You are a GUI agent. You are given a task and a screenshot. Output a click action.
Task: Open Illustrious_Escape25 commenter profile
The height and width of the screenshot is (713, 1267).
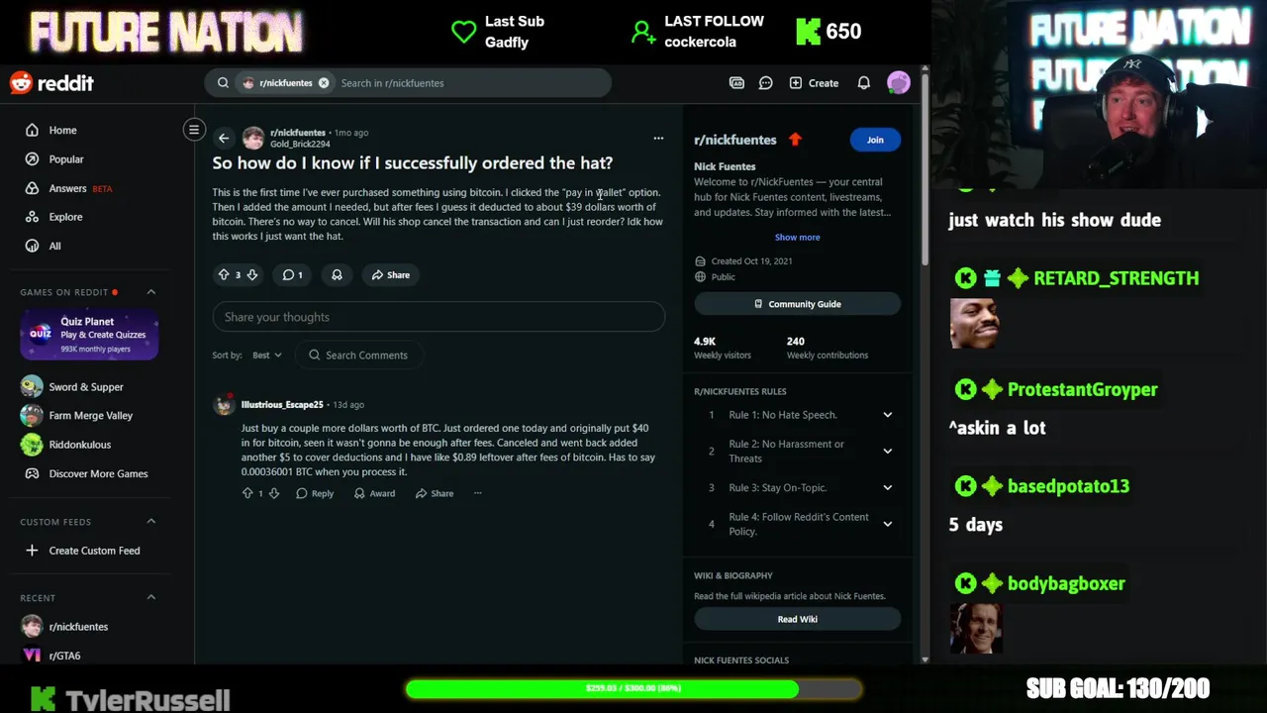click(282, 405)
